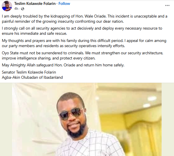This screenshot has height=156, width=174.
Task: Click the title 'Agba-Akin Olubadan of Ibadanland'
Action: point(32,77)
